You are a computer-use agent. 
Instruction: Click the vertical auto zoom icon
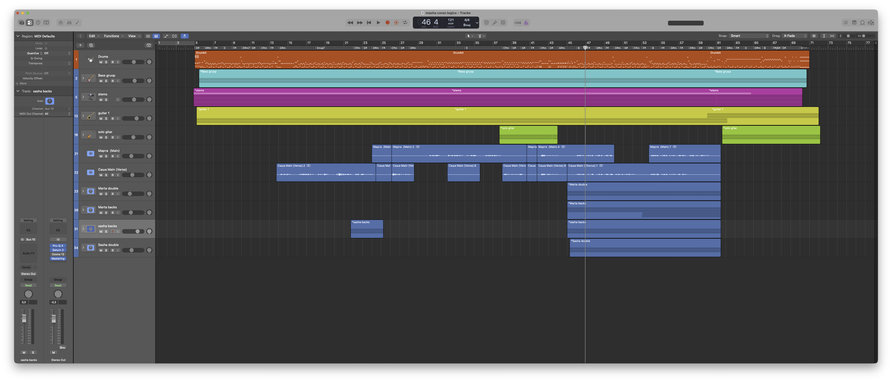coord(824,36)
